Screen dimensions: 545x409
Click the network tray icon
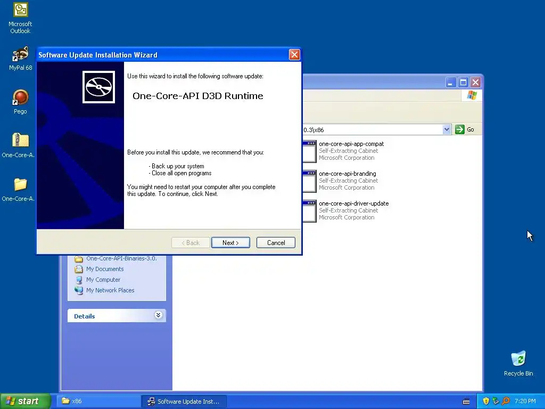496,402
